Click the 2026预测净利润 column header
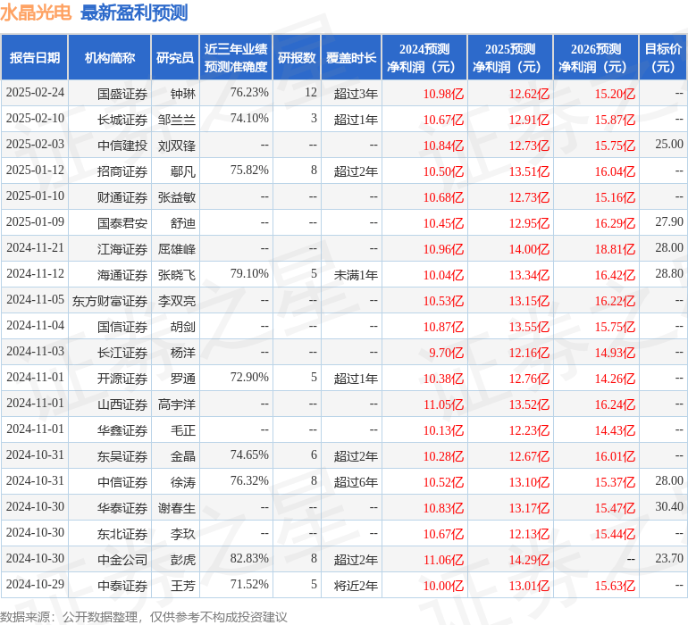Viewport: 688px width, 625px height. pyautogui.click(x=596, y=57)
